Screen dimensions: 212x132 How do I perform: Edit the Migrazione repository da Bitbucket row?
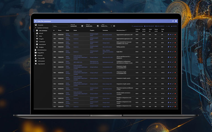point(173,89)
